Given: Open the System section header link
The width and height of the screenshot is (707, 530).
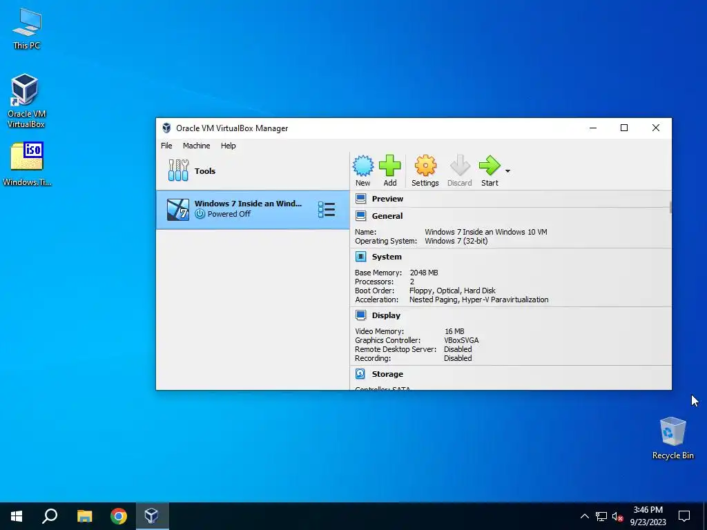Looking at the screenshot, I should [x=387, y=257].
